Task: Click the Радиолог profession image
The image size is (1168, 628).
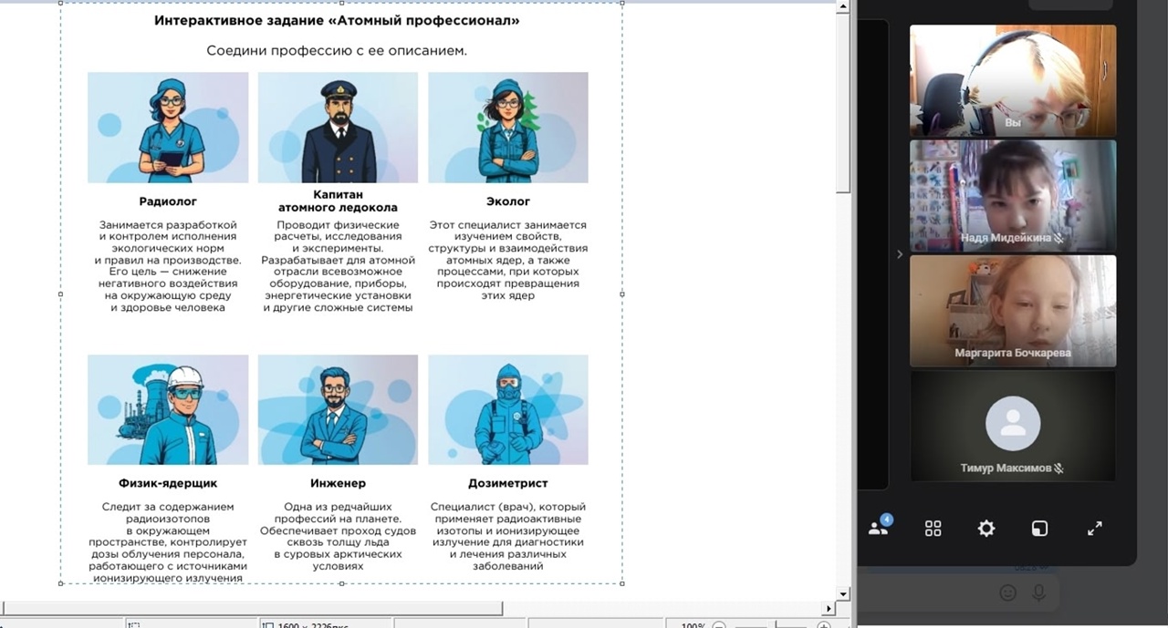Action: point(168,128)
